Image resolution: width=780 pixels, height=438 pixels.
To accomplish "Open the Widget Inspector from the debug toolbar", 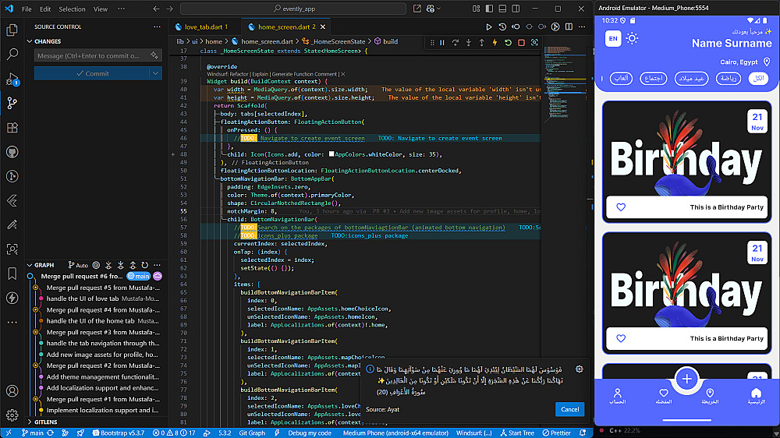I will [x=534, y=43].
